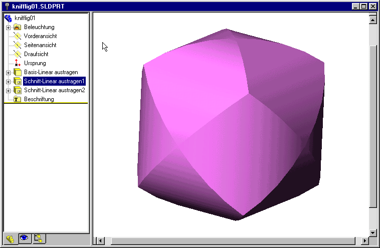This screenshot has width=380, height=248.
Task: Select the Beleuchtung lighting folder icon
Action: point(17,27)
